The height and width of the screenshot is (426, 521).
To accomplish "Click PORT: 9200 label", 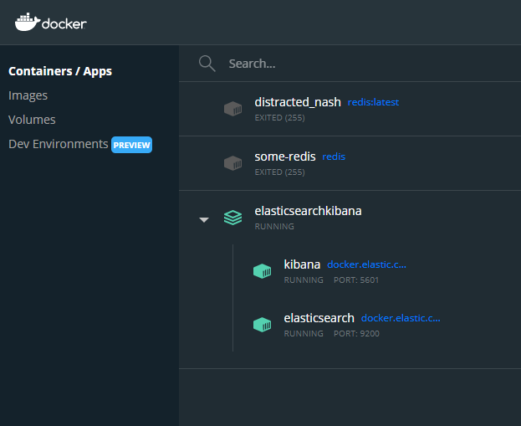I will click(356, 334).
